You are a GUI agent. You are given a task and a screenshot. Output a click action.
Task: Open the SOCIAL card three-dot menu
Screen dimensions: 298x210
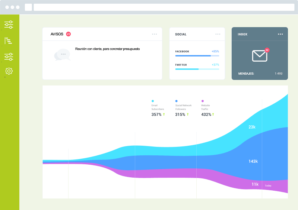pyautogui.click(x=218, y=34)
